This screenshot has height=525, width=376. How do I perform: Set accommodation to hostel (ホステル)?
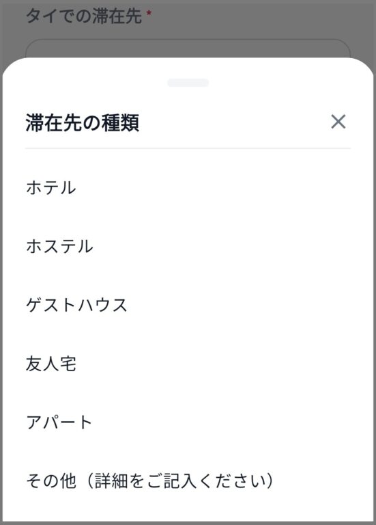click(x=188, y=246)
